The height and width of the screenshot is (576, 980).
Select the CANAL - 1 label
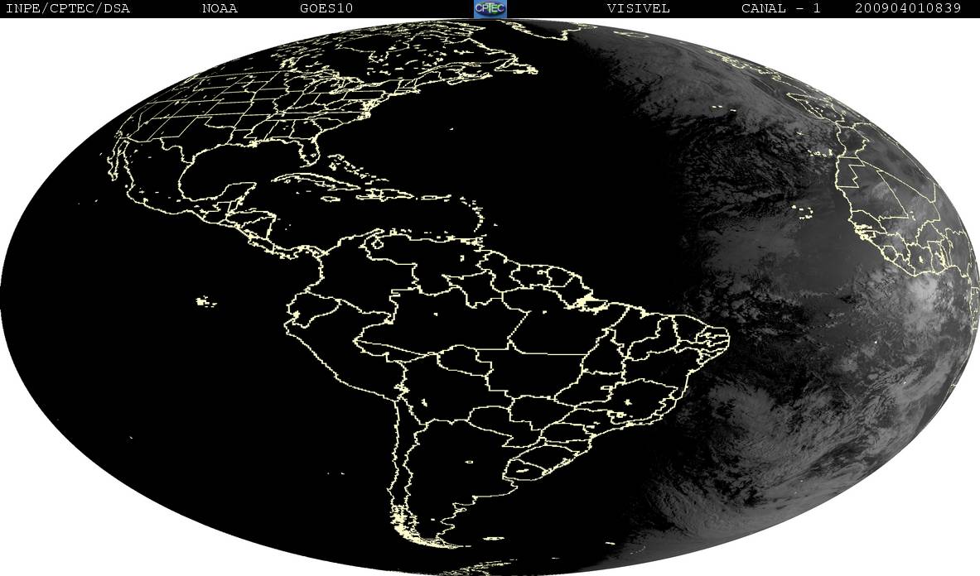[779, 8]
